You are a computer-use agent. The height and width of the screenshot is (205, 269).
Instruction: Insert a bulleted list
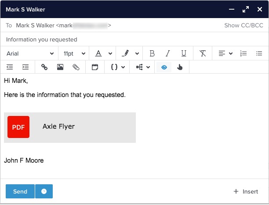coord(259,53)
